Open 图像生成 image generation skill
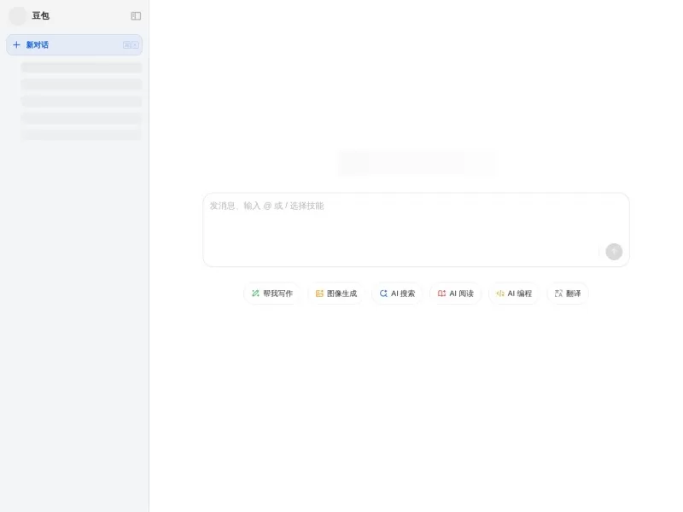 [336, 293]
